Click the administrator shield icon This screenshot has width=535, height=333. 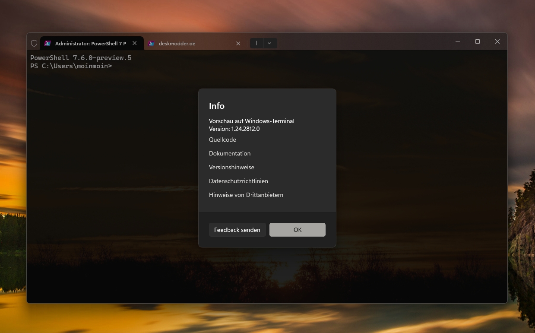[34, 43]
